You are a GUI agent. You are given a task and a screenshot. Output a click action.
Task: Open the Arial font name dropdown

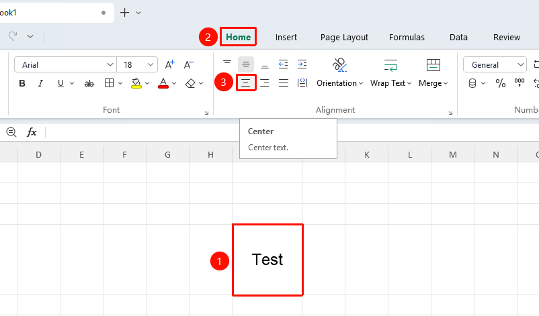click(110, 64)
